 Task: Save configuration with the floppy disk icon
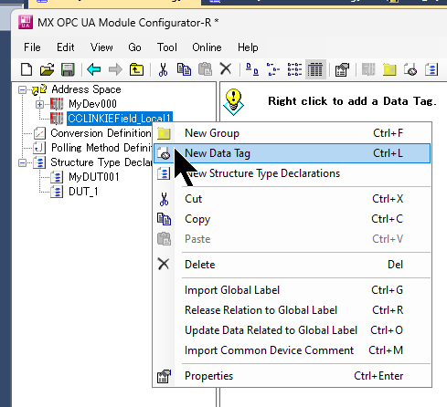[x=68, y=69]
